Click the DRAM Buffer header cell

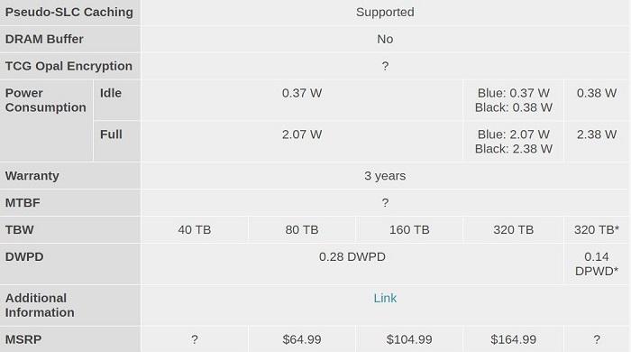(x=70, y=39)
